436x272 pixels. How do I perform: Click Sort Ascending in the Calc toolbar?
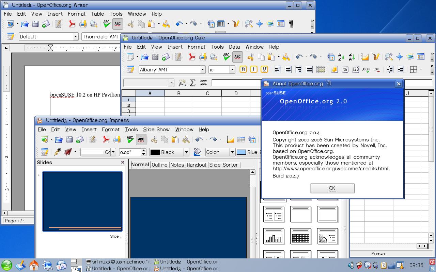pos(341,57)
